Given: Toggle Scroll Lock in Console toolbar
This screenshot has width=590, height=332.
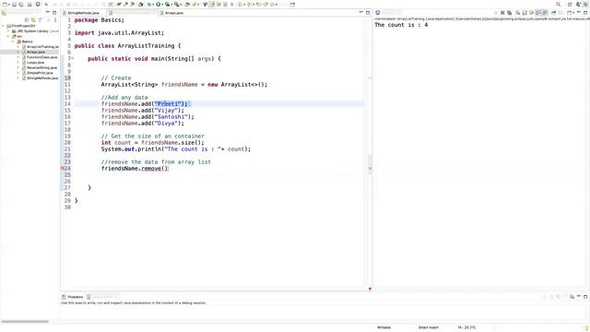Looking at the screenshot, I should tap(525, 12).
